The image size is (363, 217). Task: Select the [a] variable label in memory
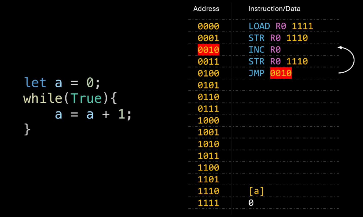[256, 191]
